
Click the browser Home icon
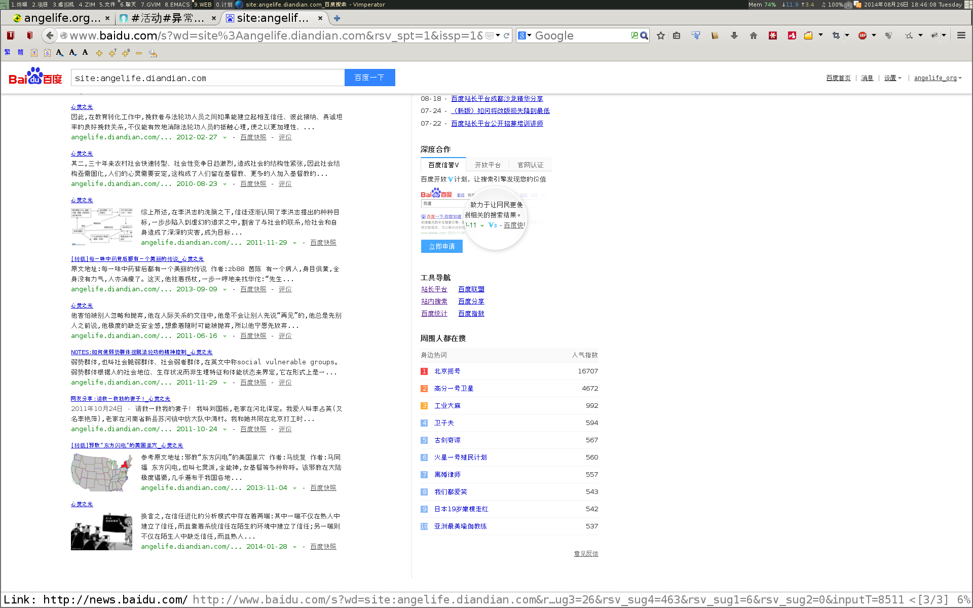pyautogui.click(x=754, y=35)
